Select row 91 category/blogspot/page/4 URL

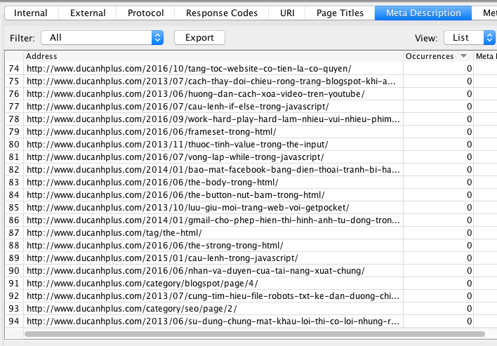tap(143, 284)
